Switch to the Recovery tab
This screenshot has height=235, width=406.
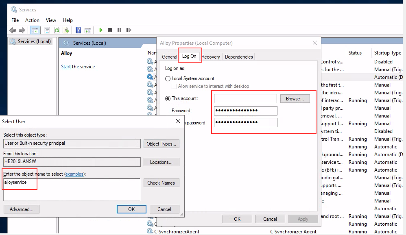[211, 57]
